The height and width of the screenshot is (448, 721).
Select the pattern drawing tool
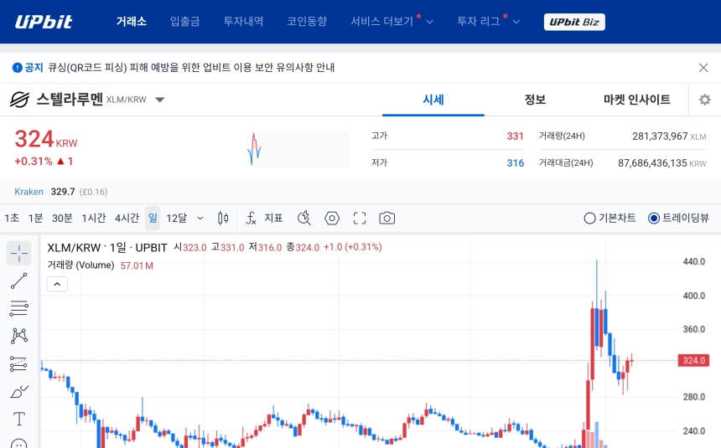(18, 336)
